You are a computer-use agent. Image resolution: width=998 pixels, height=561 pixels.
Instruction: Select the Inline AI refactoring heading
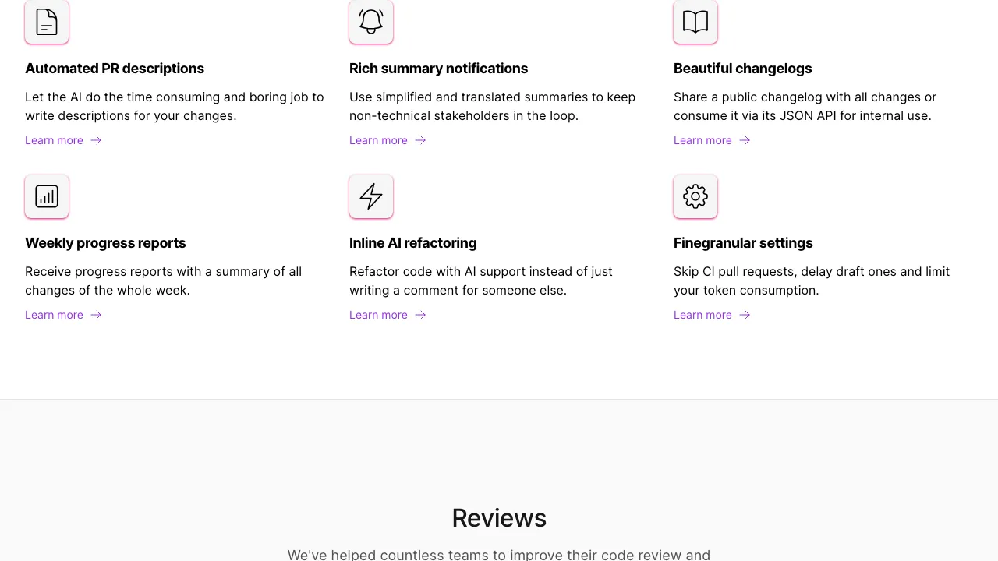[412, 243]
